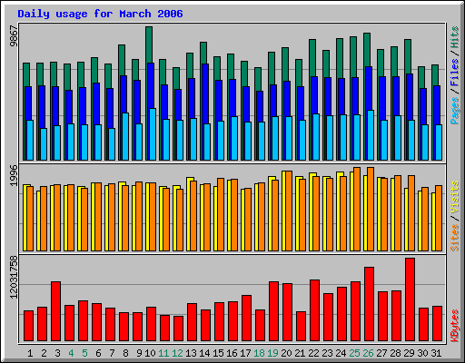Click the title 'Daily usage for March 2006'
Viewport: 465px width, 363px height.
(x=100, y=14)
